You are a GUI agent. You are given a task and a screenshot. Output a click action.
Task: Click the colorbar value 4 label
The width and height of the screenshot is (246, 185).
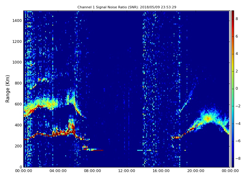tap(237, 54)
